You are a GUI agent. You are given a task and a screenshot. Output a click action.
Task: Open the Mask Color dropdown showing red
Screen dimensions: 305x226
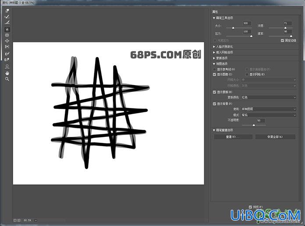coord(269,97)
